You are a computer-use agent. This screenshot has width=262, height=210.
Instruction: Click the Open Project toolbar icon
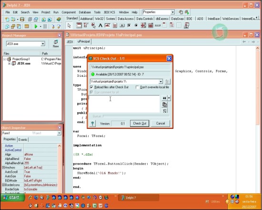tap(36, 19)
